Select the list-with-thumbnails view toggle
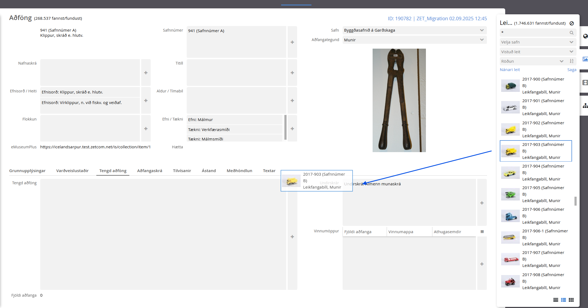588x308 pixels. [x=563, y=300]
